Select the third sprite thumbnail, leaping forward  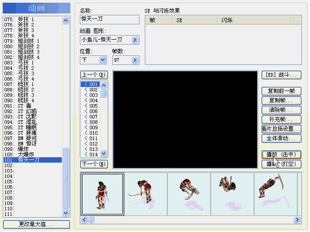click(189, 194)
